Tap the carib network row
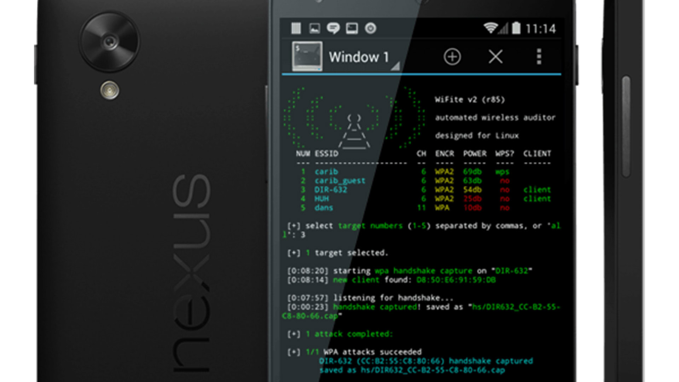Image resolution: width=679 pixels, height=382 pixels. (326, 172)
